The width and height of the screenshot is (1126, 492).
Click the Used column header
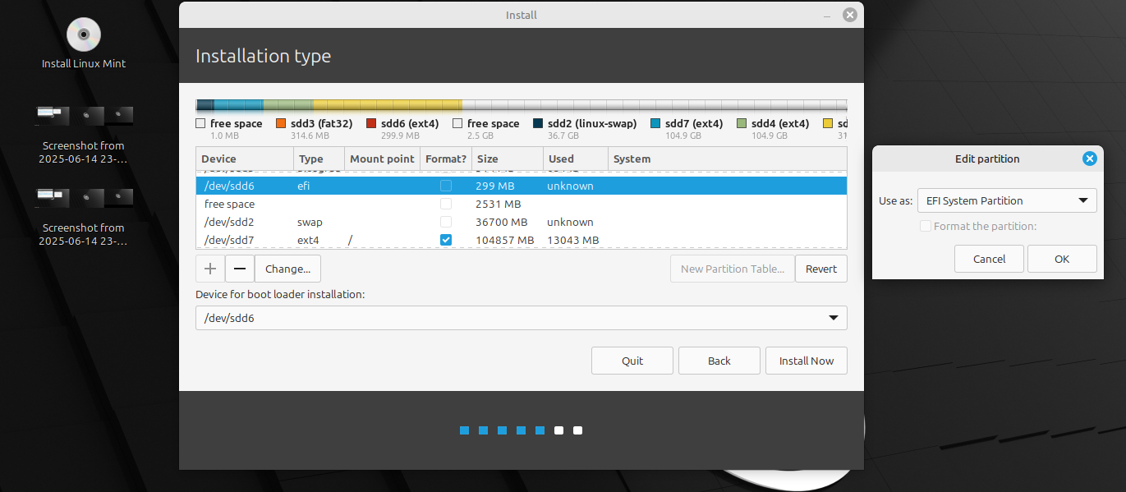pyautogui.click(x=576, y=159)
